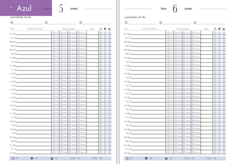This screenshot has height=166, width=233.
Task: Click the card machine icon in right page header
Action: (x=224, y=29)
